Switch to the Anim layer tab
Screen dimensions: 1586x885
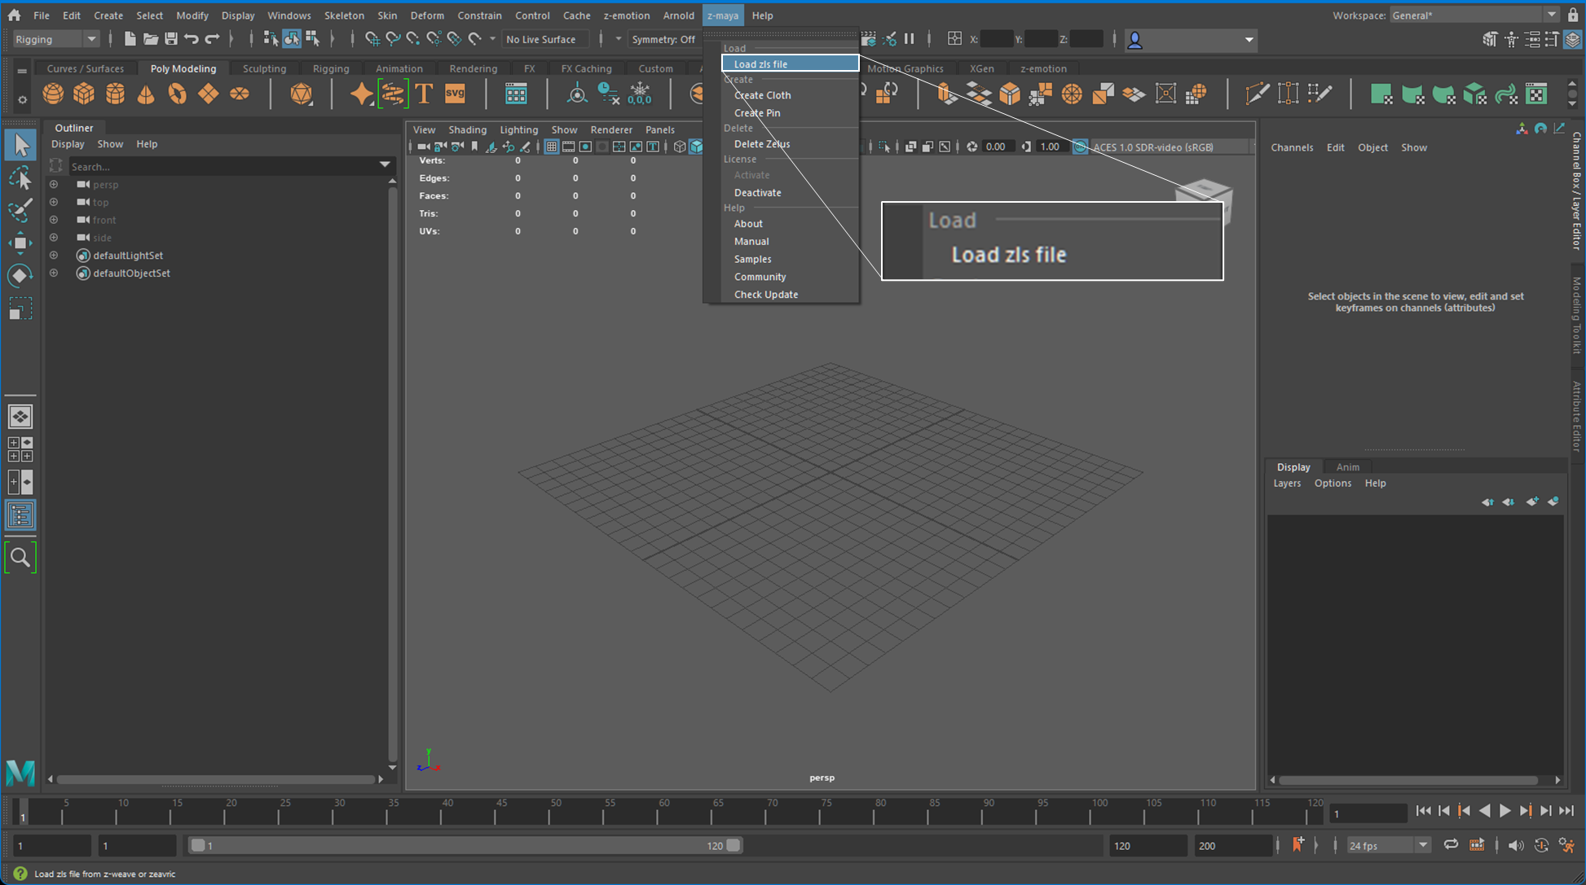click(1347, 467)
